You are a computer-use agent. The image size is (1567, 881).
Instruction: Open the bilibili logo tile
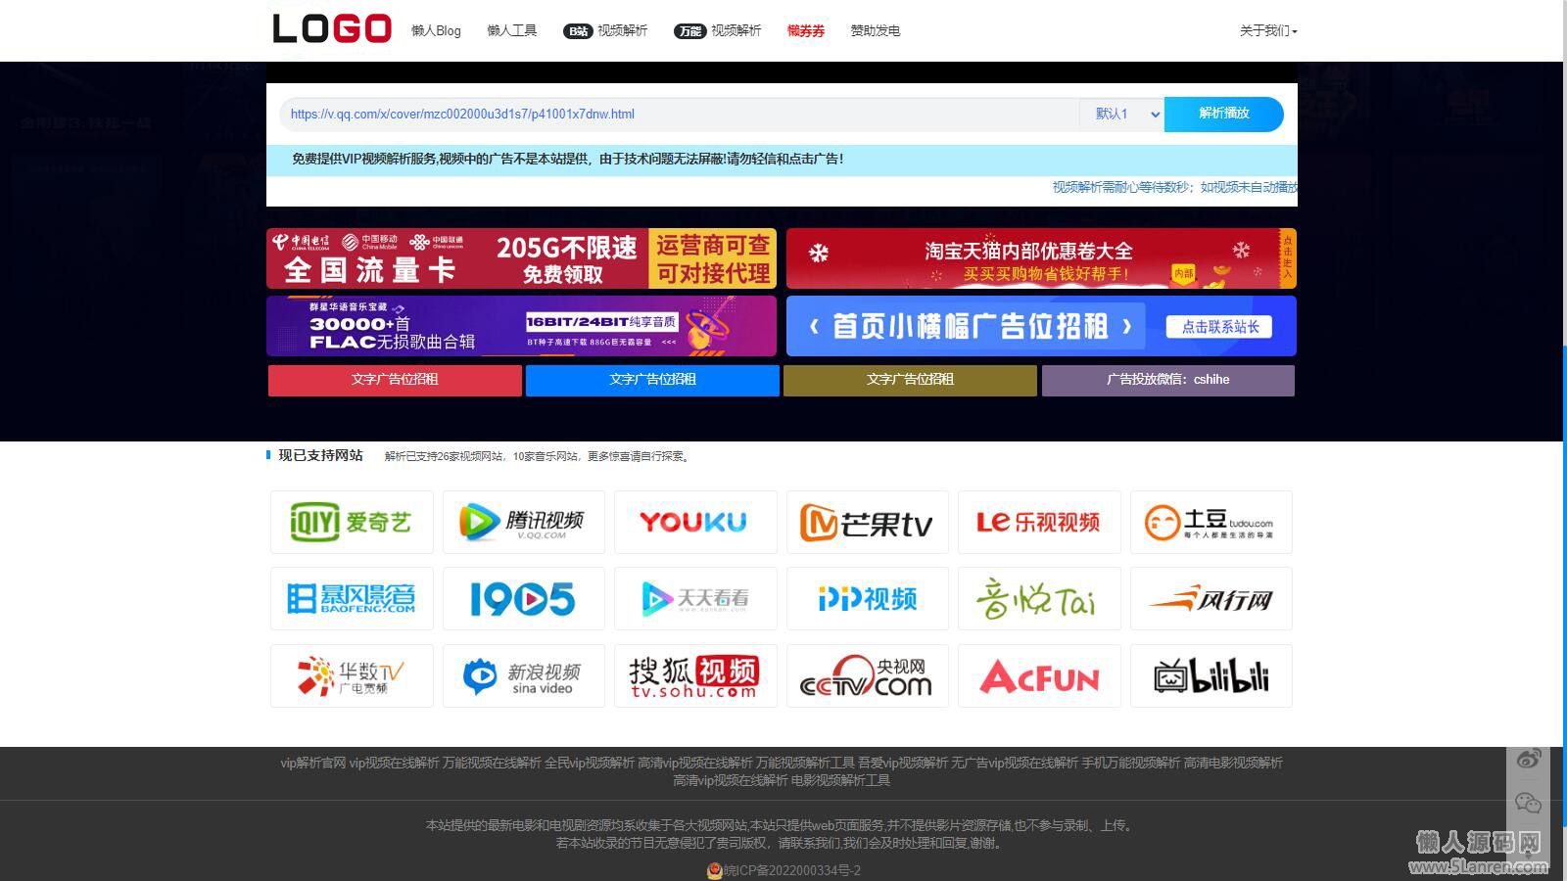pos(1211,675)
